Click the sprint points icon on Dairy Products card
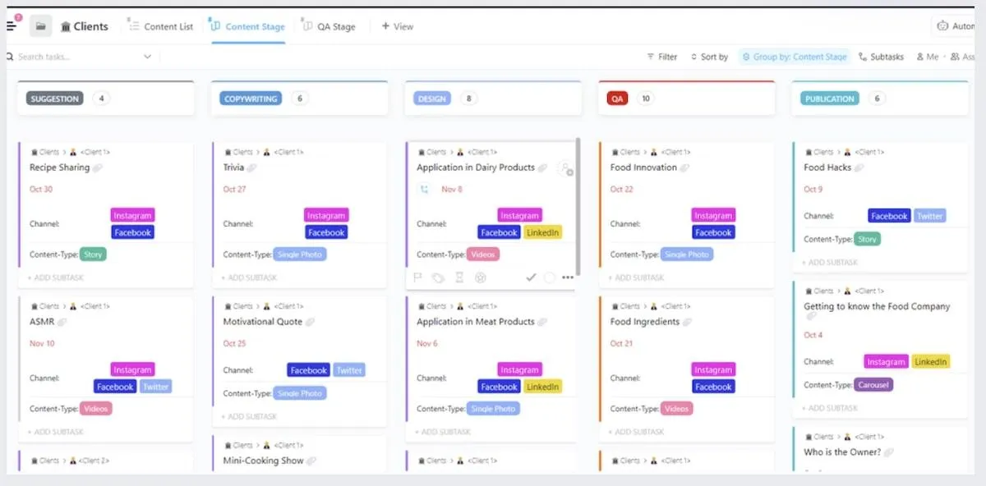 [481, 277]
